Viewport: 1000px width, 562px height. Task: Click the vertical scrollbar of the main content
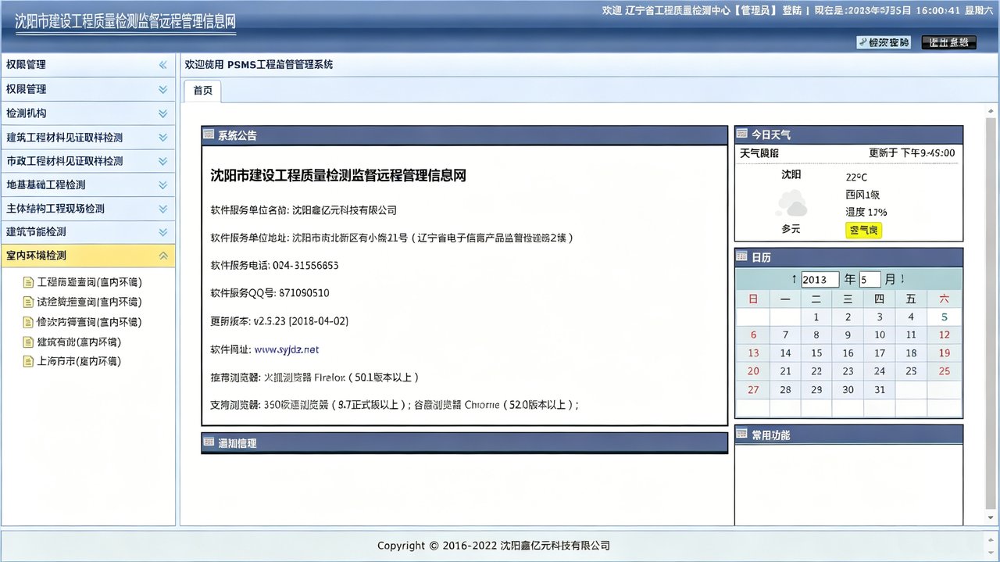[991, 313]
